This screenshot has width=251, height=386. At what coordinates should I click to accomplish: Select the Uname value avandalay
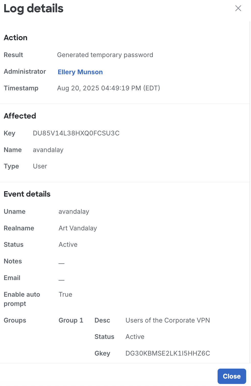(x=74, y=211)
